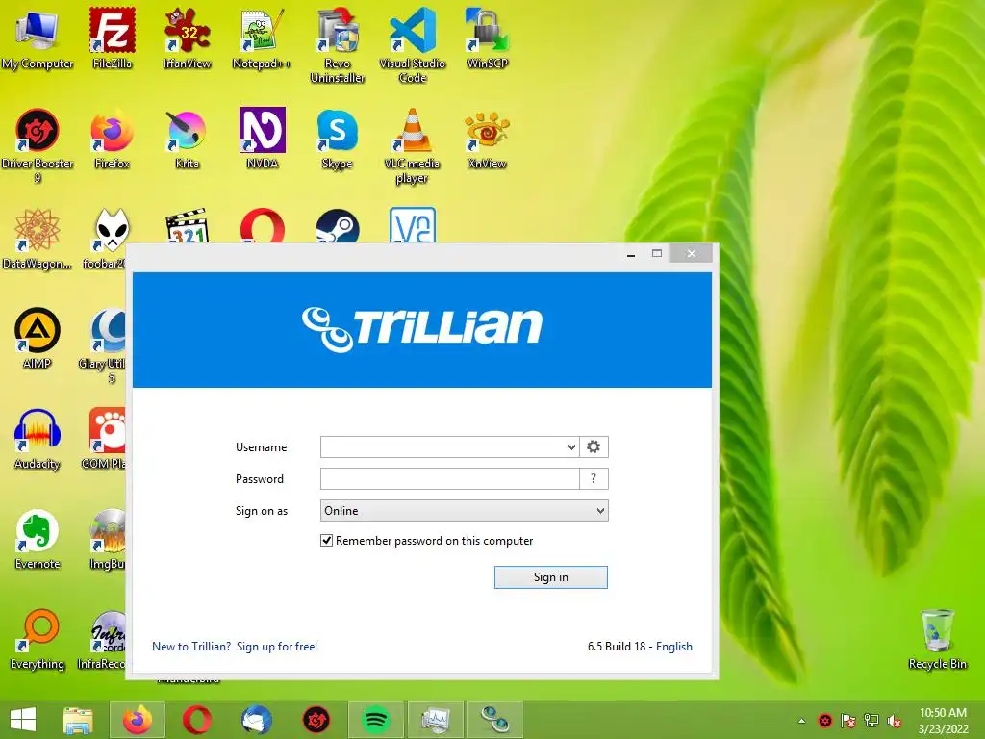Select the VLC media player desktop icon
Screen dimensions: 985x739
412,146
